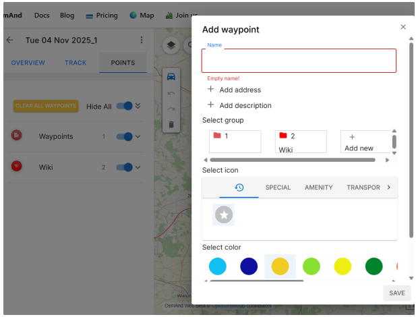Image resolution: width=418 pixels, height=317 pixels.
Task: Select the car routing profile icon
Action: 171,76
